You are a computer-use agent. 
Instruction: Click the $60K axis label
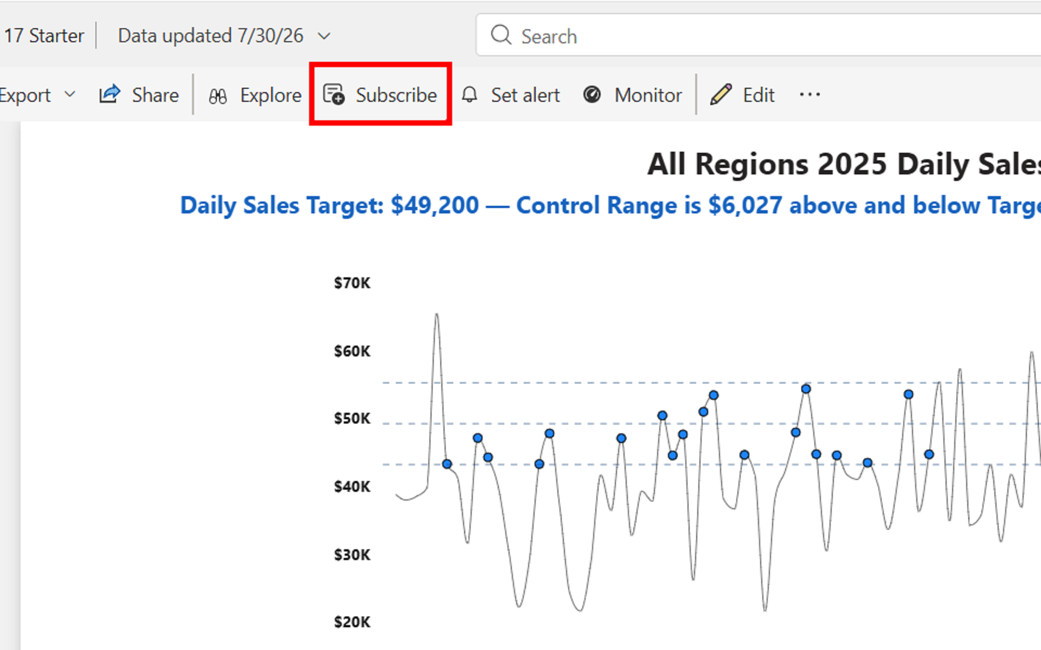point(352,351)
